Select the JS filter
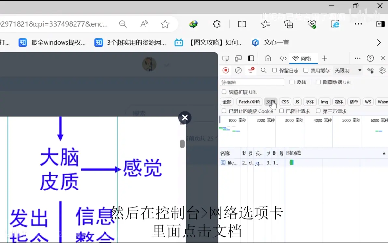 coord(297,102)
